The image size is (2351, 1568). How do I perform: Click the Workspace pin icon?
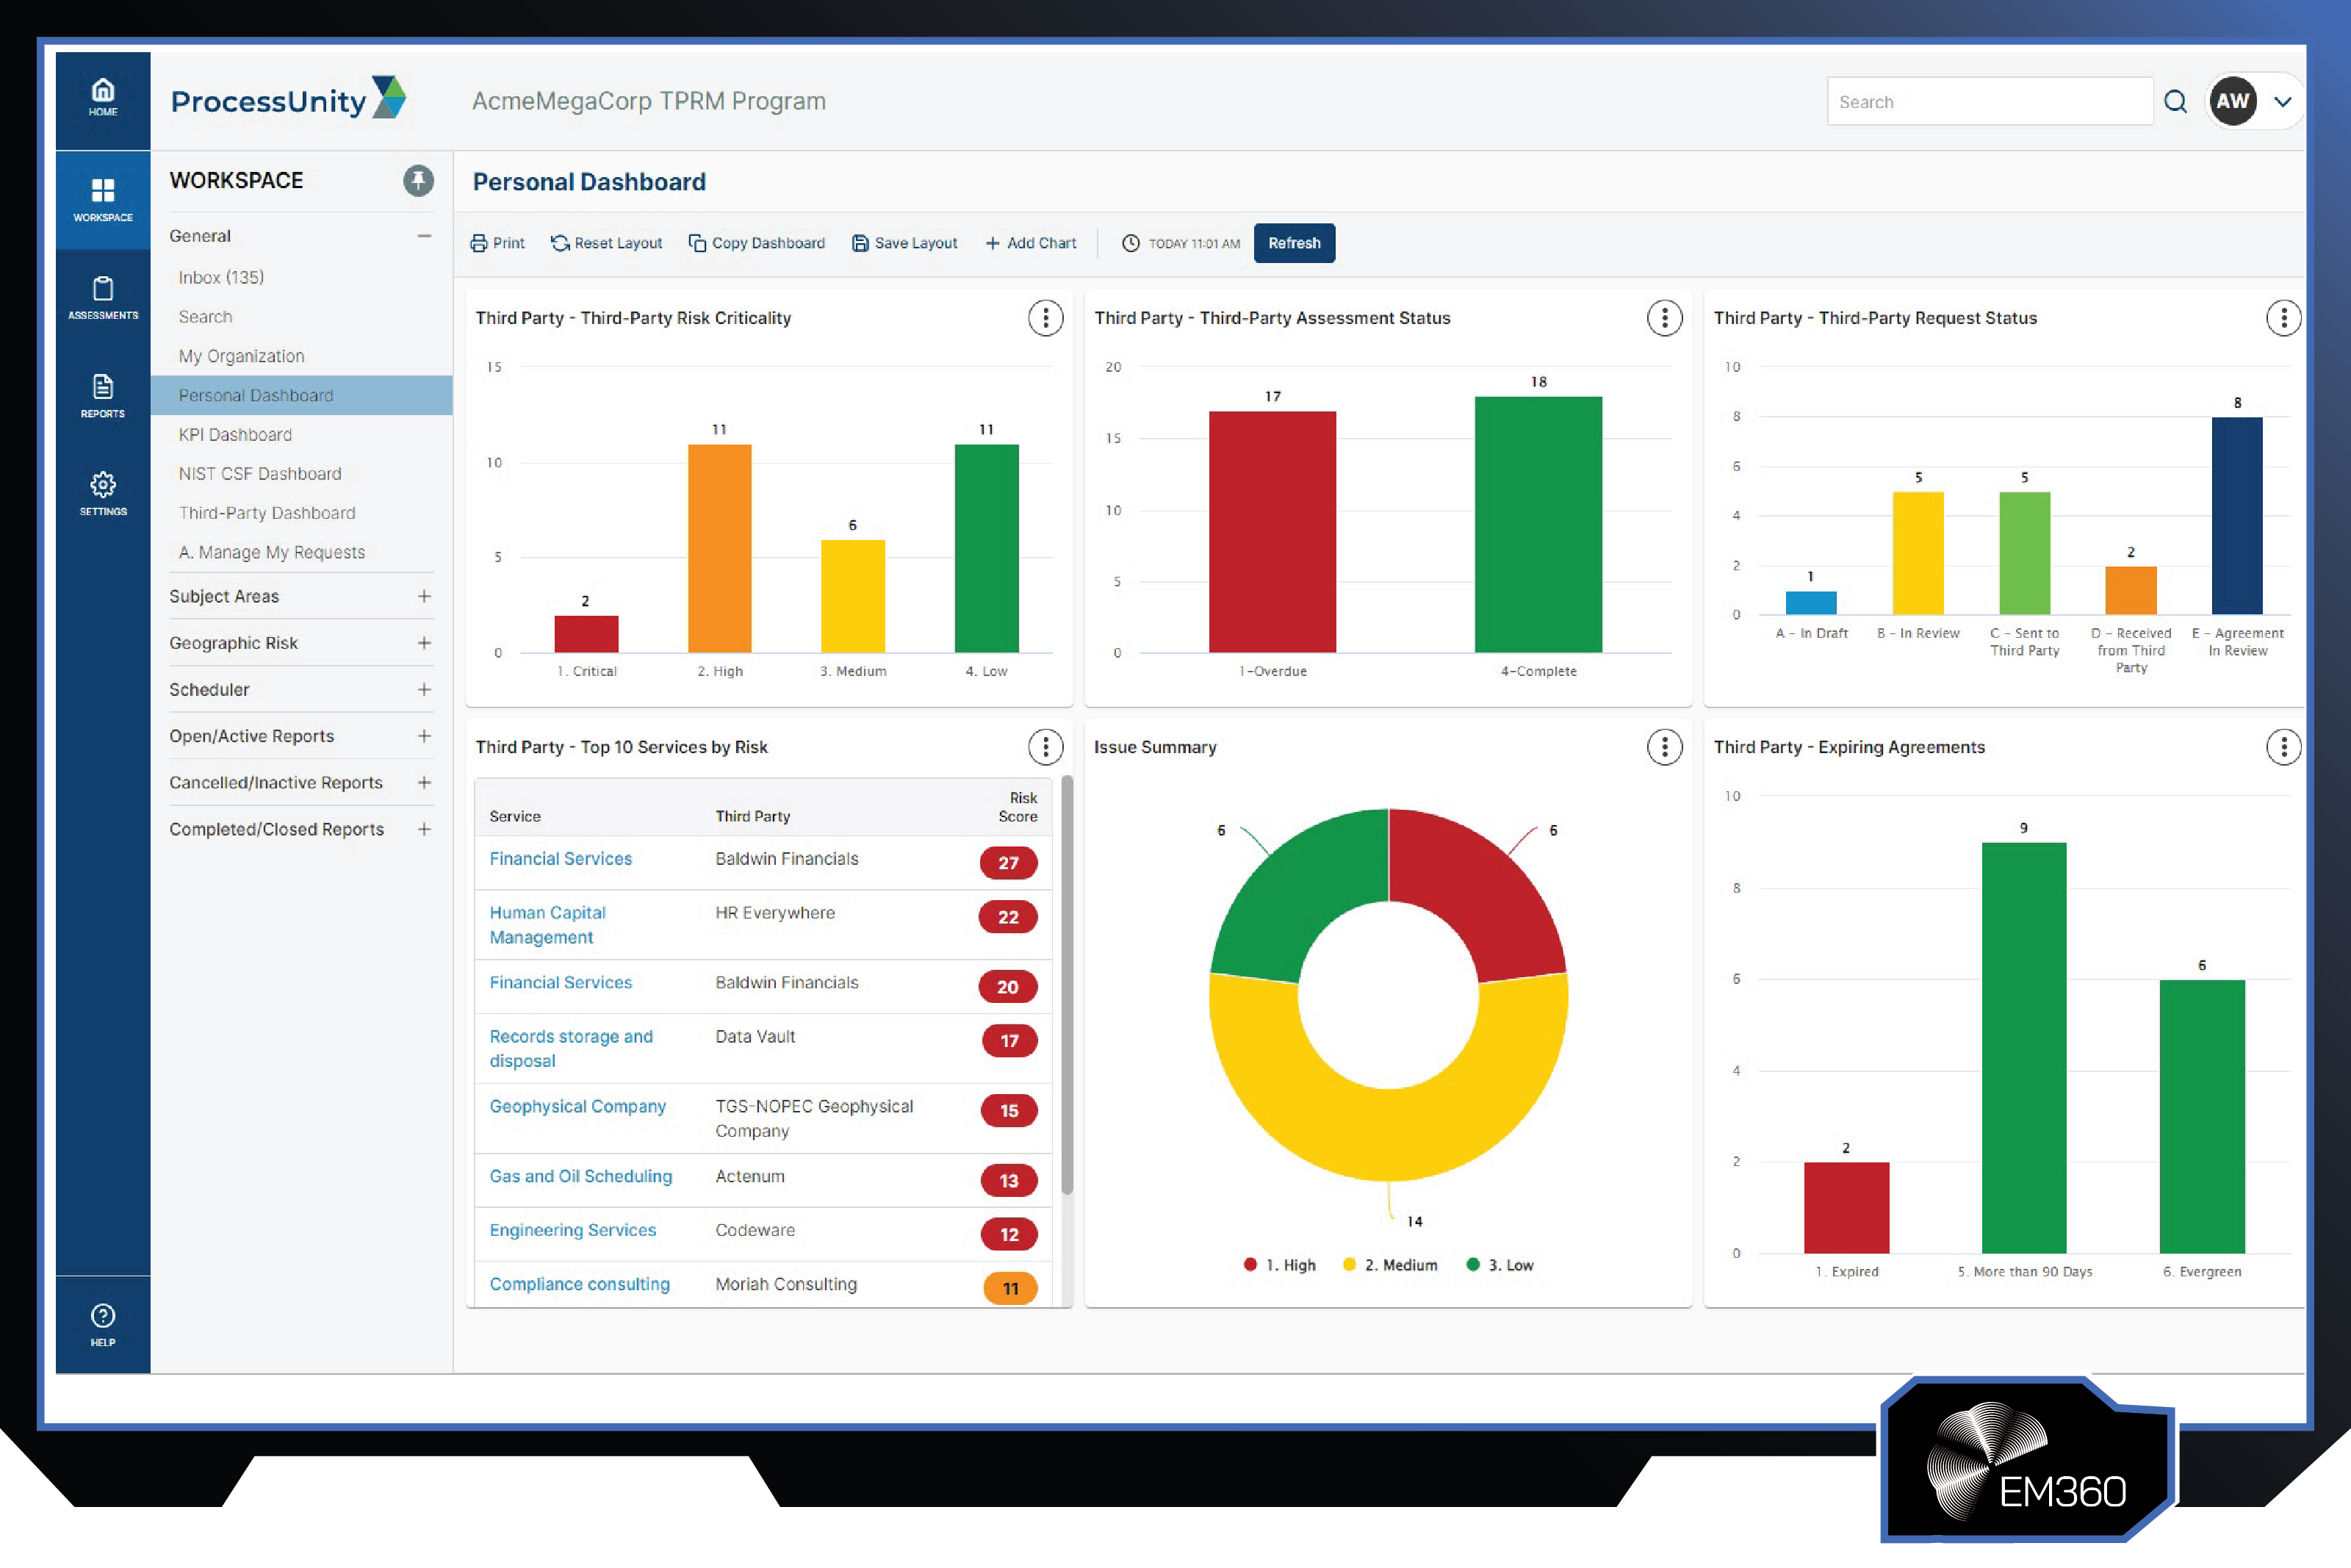pyautogui.click(x=418, y=181)
